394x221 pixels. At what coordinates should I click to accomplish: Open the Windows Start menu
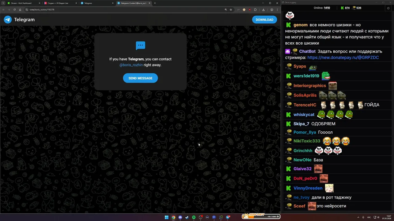click(167, 217)
